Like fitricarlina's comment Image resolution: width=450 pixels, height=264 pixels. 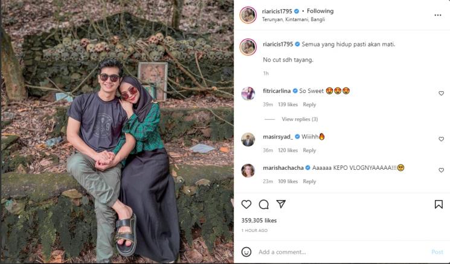click(x=441, y=94)
